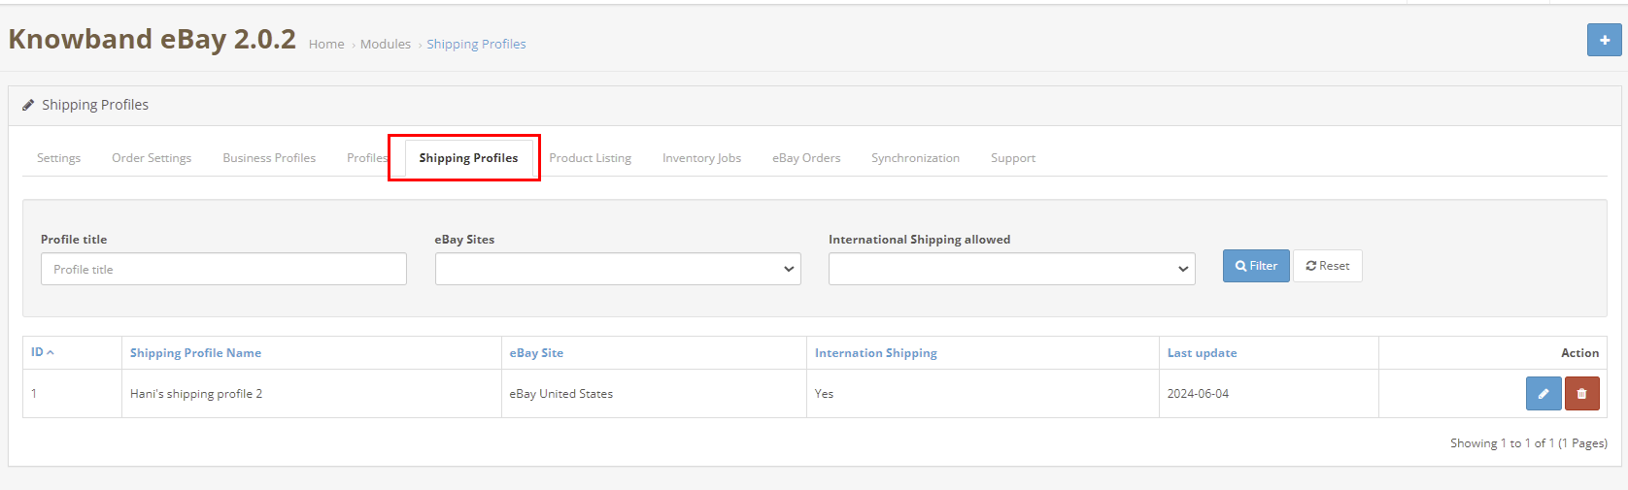Sort by Internation Shipping column
1628x490 pixels.
(x=876, y=353)
